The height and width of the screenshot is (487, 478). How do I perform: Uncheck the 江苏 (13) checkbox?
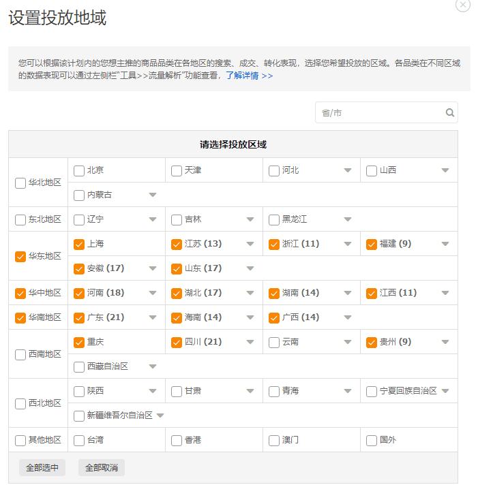pyautogui.click(x=177, y=244)
